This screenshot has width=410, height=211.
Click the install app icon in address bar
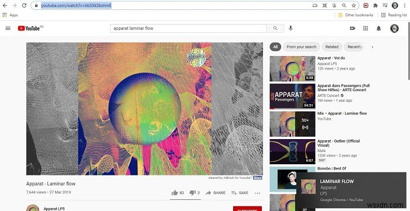point(334,5)
